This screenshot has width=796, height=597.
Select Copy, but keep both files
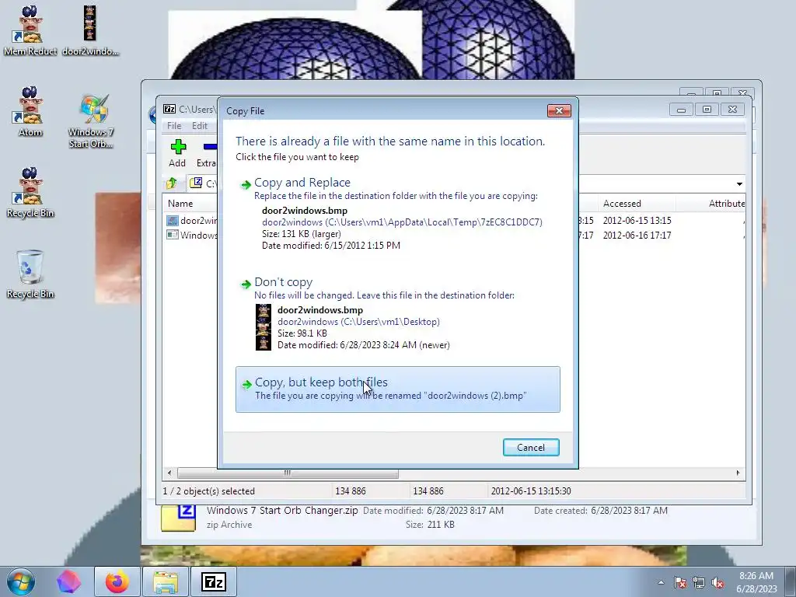(x=397, y=389)
